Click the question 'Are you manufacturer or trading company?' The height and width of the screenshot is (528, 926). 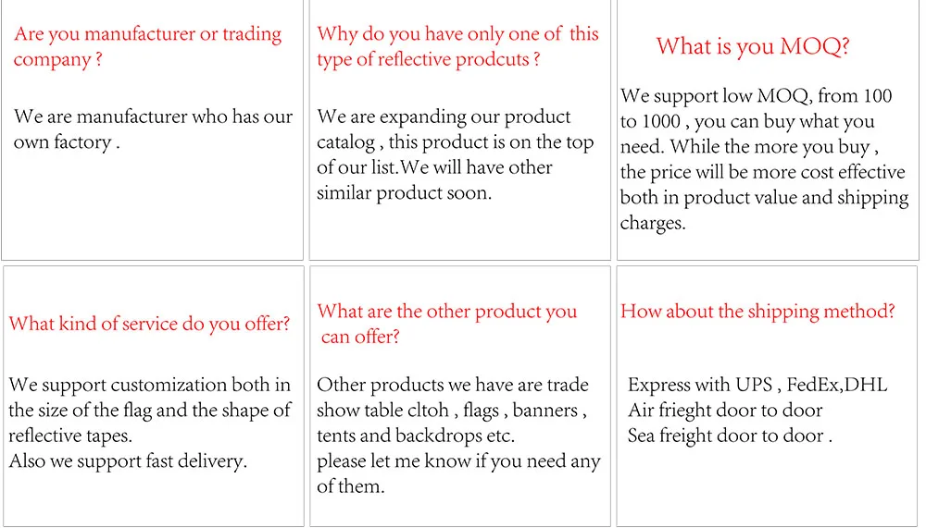click(147, 46)
